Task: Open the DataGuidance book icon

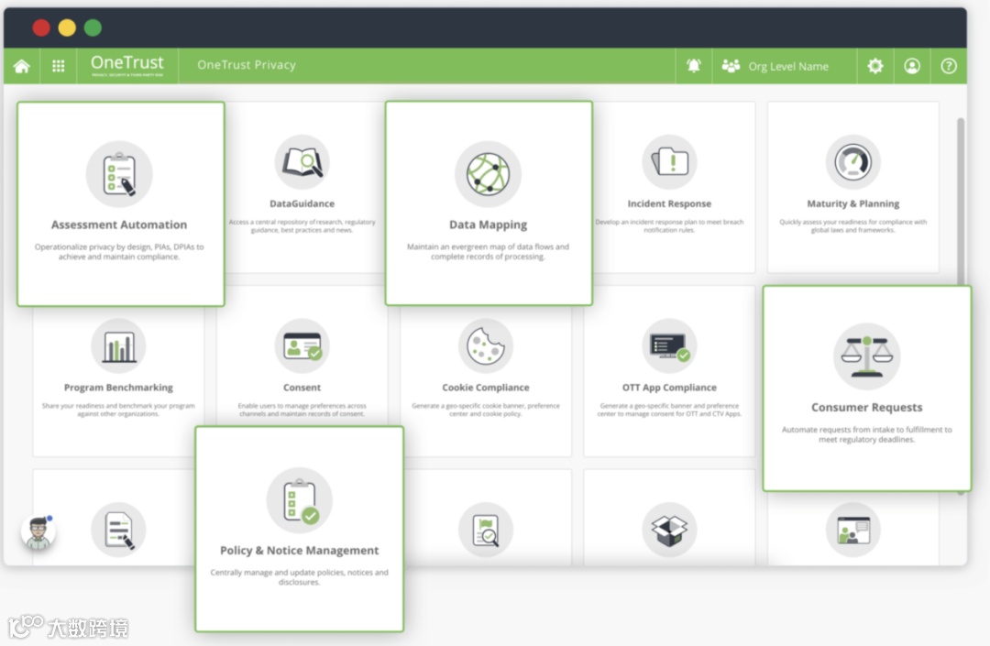Action: click(302, 162)
